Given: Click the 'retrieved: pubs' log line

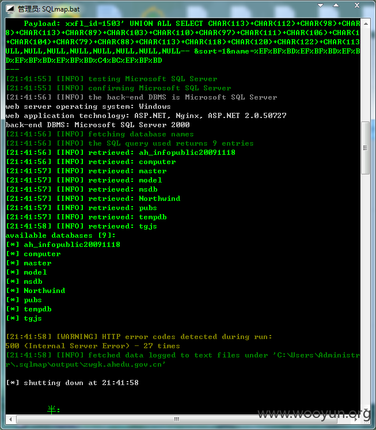Looking at the screenshot, I should pos(81,208).
